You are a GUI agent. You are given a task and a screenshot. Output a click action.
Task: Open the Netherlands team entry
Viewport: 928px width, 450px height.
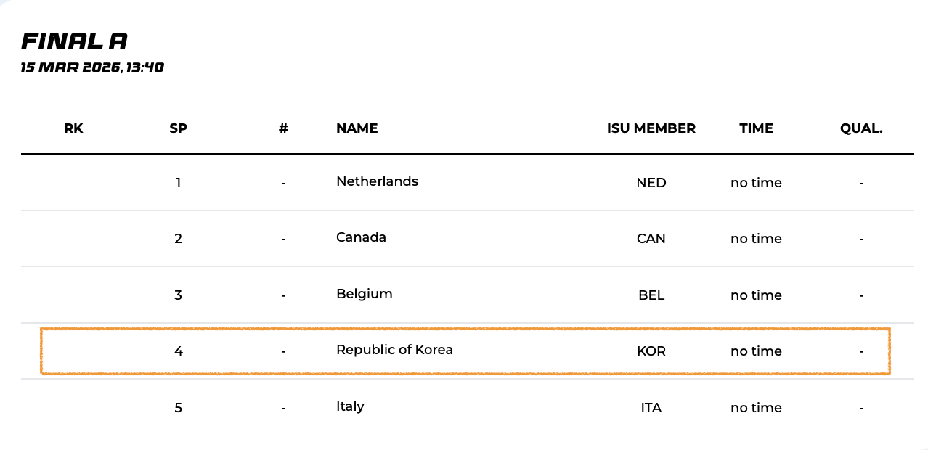377,181
